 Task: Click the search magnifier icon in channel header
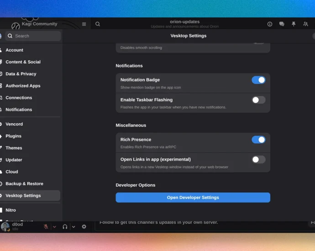tap(98, 24)
